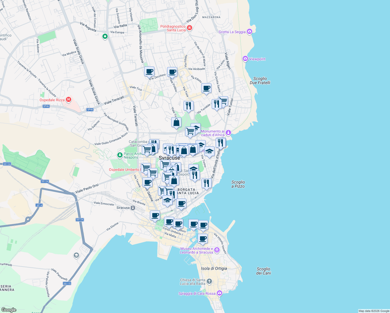Viewport: 390px width, 313px height.
Task: Click the restaurant marker on the seaside near Monumento
Action: click(221, 142)
